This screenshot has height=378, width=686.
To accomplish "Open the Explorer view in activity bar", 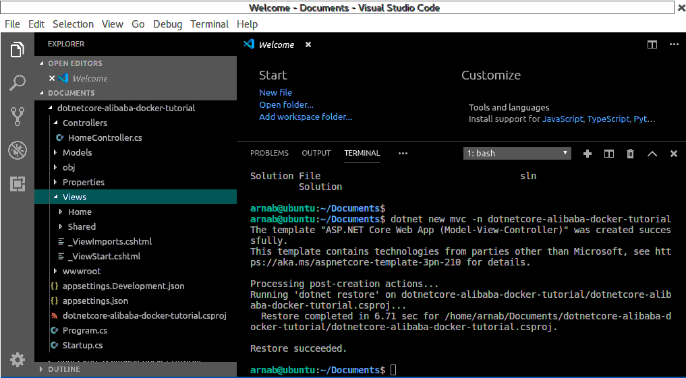I will 18,49.
